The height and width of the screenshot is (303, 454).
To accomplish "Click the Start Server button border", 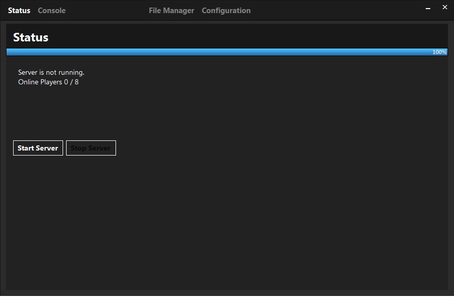I will (38, 141).
